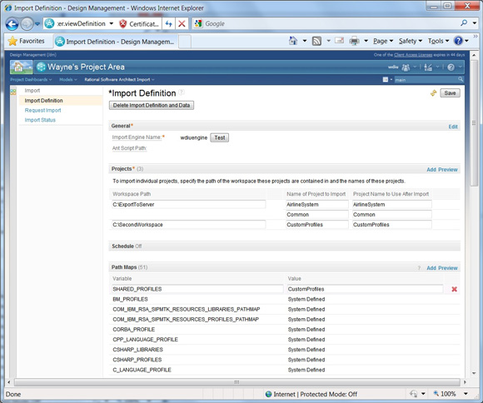Screen dimensions: 483x403
Task: Select Import Definition in sidebar
Action: (44, 101)
